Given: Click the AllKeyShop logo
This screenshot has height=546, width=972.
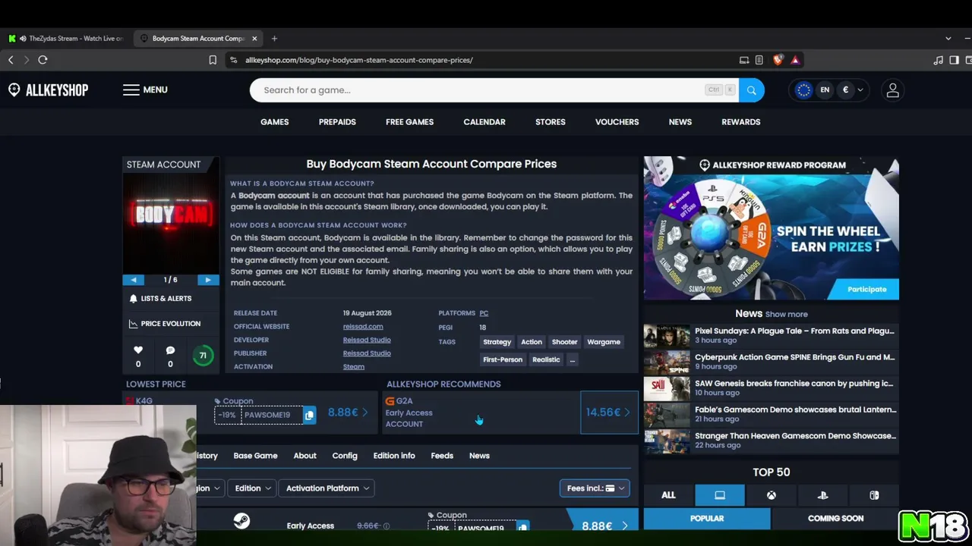Looking at the screenshot, I should pyautogui.click(x=49, y=89).
